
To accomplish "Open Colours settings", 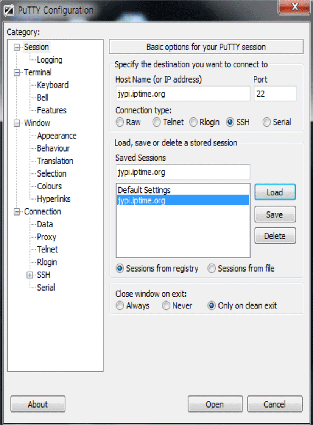I will click(x=50, y=186).
